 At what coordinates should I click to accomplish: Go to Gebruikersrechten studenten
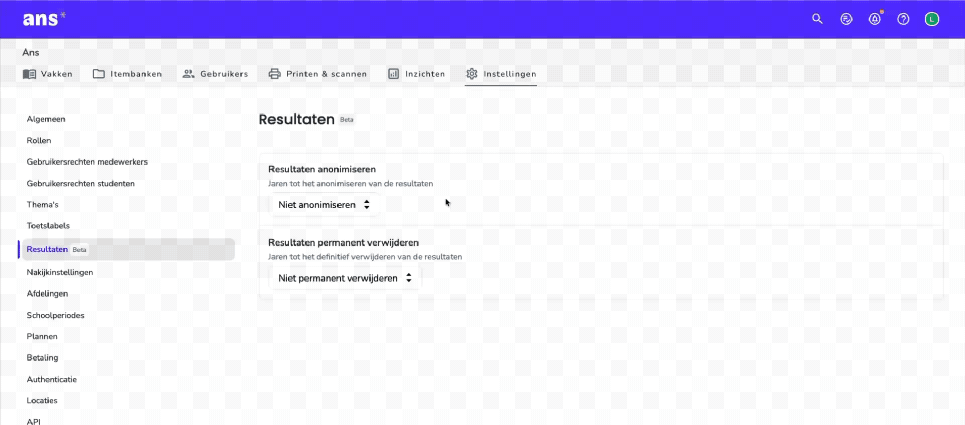[81, 184]
